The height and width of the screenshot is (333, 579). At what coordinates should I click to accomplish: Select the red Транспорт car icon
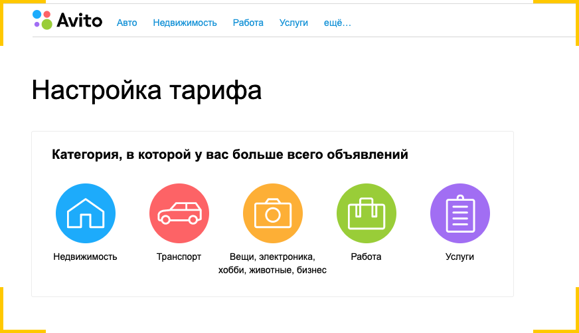(179, 213)
